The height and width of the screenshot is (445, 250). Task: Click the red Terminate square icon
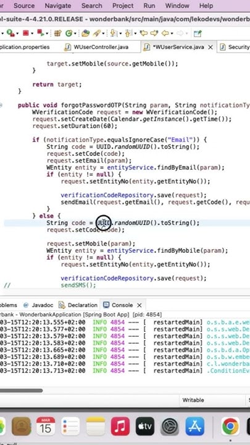click(26, 33)
